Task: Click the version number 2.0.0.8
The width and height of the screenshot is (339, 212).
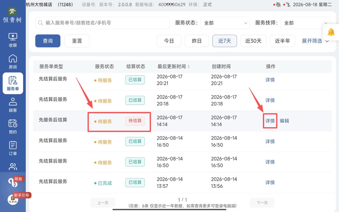Action: (x=125, y=5)
